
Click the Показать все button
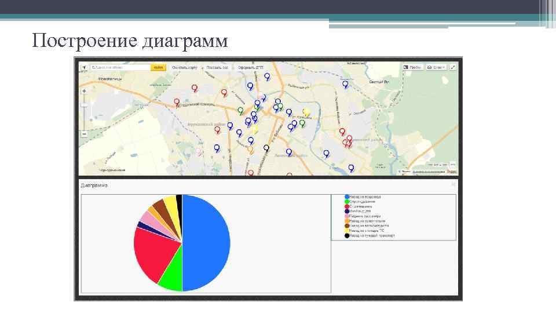tap(217, 67)
